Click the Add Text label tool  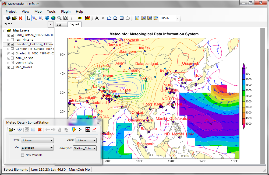pos(96,18)
